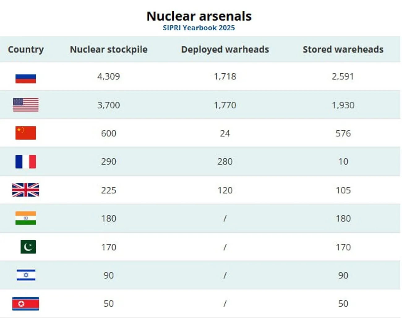Select the Deployed warheads column header

225,50
